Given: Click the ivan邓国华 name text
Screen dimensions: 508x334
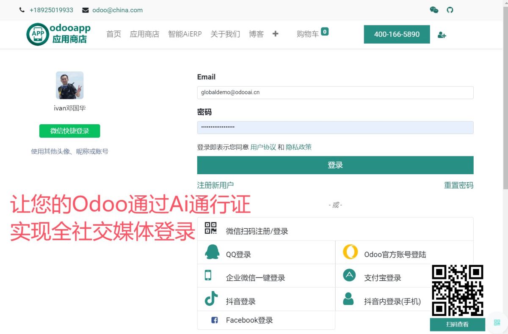Looking at the screenshot, I should point(70,108).
